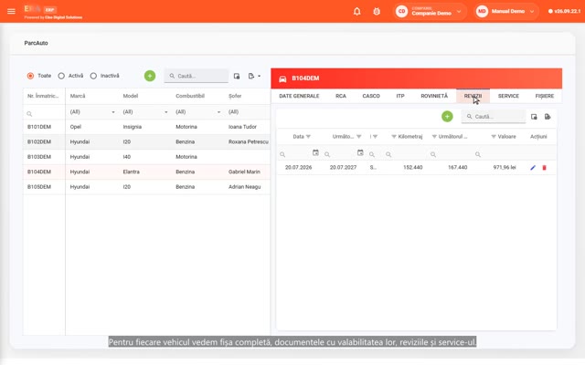Viewport: 585px width, 365px height.
Task: Open the Șofer (All) filter dropdown
Action: point(248,112)
